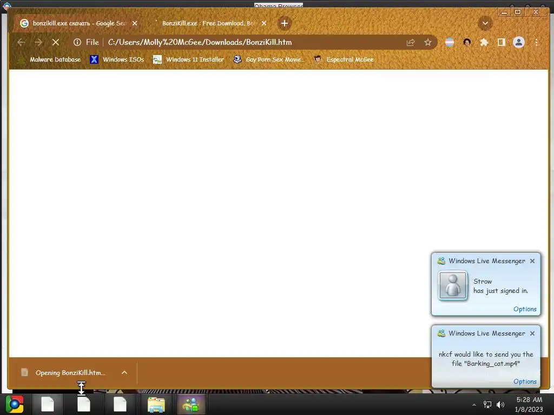Open the Windows ISOs bookmark
The height and width of the screenshot is (415, 554).
click(117, 59)
